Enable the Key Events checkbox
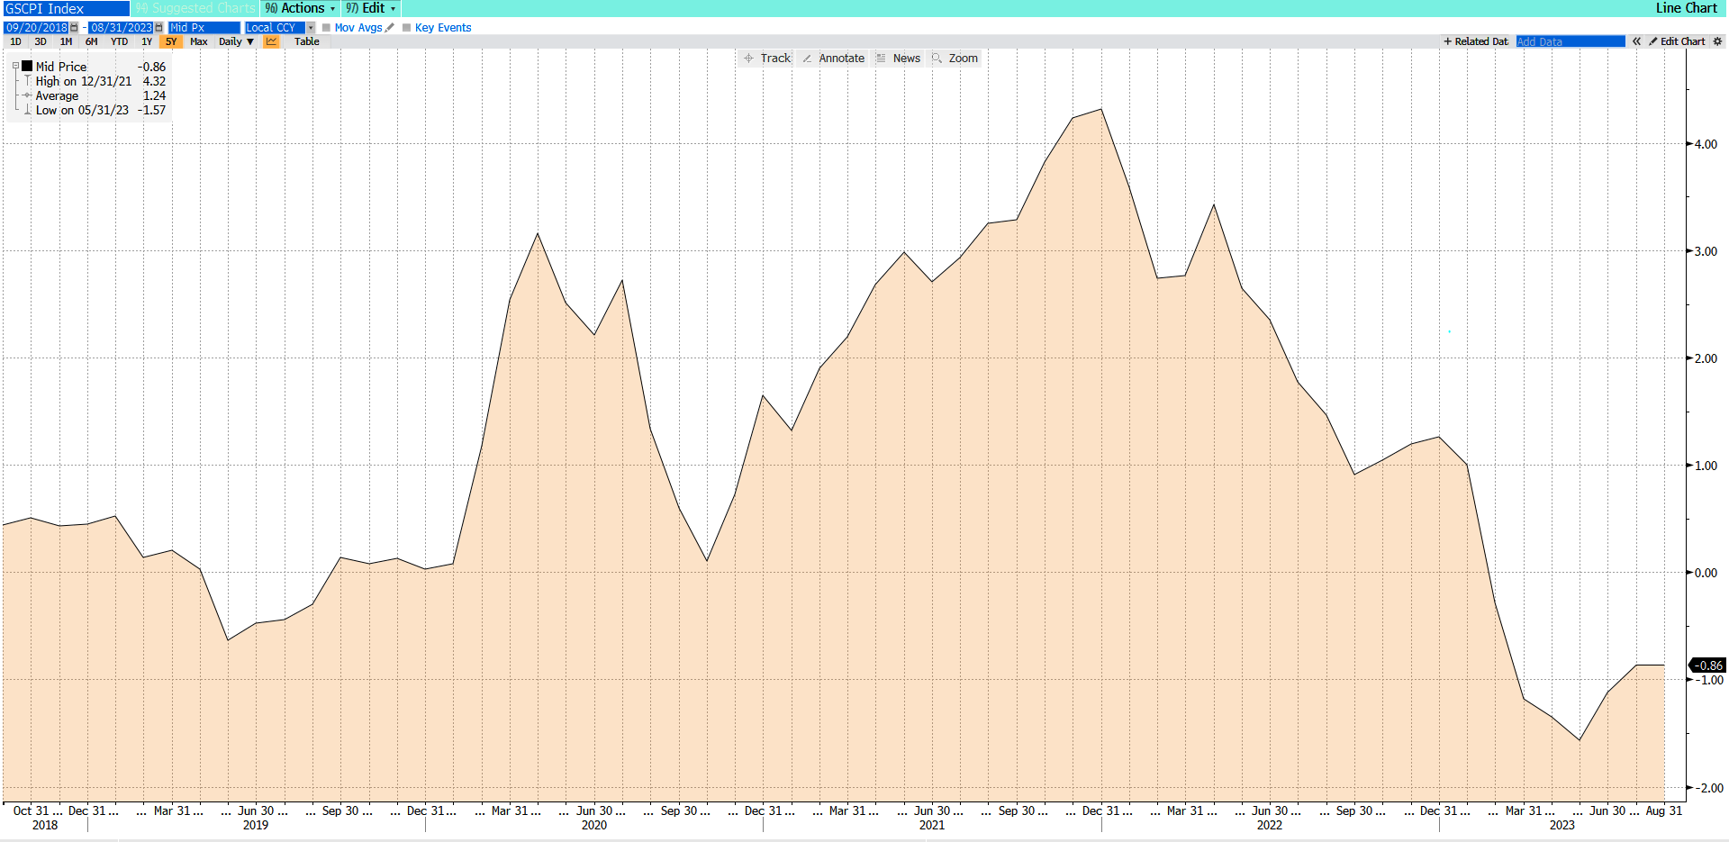The width and height of the screenshot is (1729, 842). click(407, 28)
